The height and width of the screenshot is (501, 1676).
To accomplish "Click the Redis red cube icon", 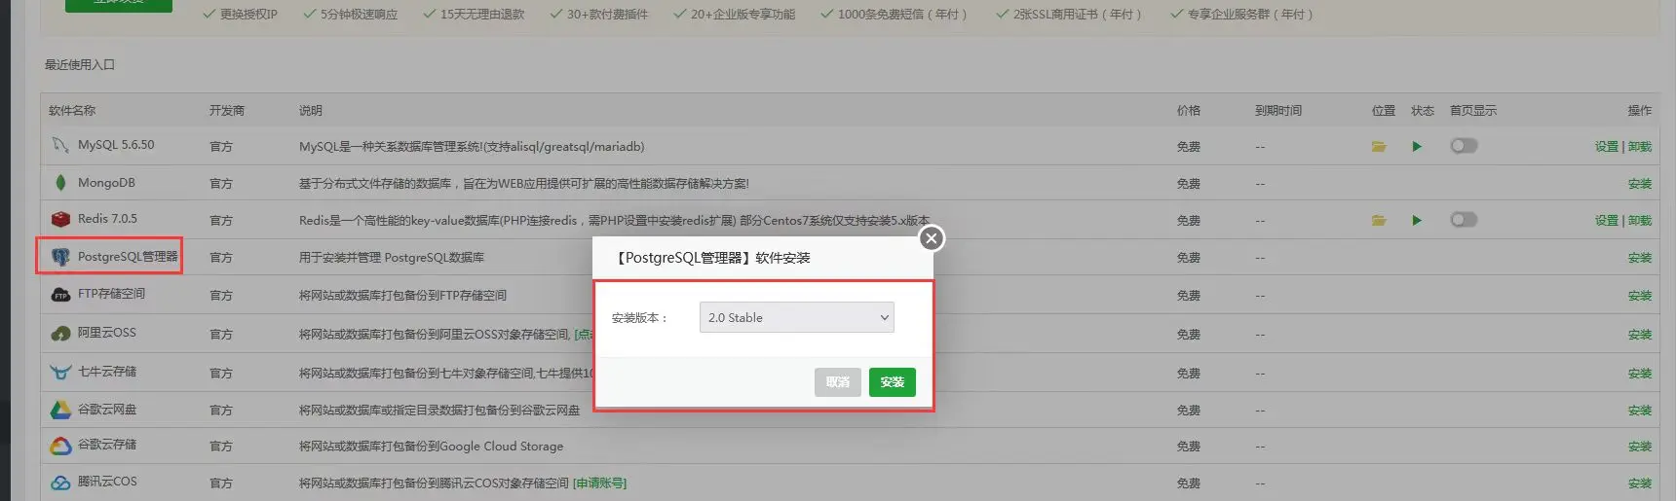I will tap(60, 219).
